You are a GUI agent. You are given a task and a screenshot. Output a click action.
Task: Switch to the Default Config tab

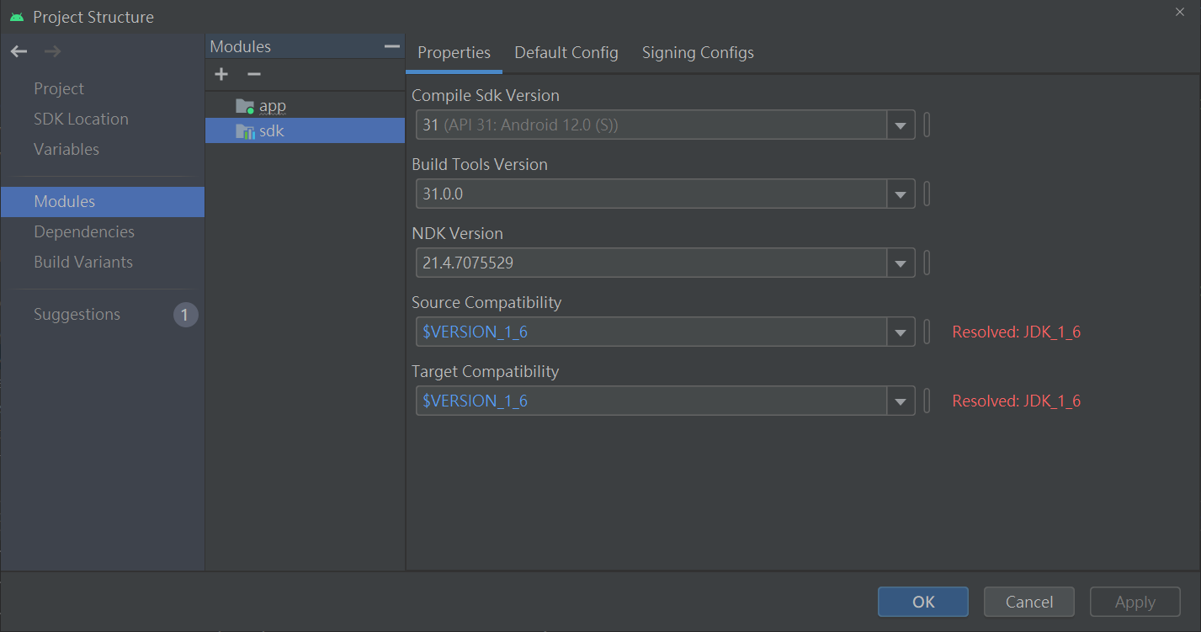[566, 53]
